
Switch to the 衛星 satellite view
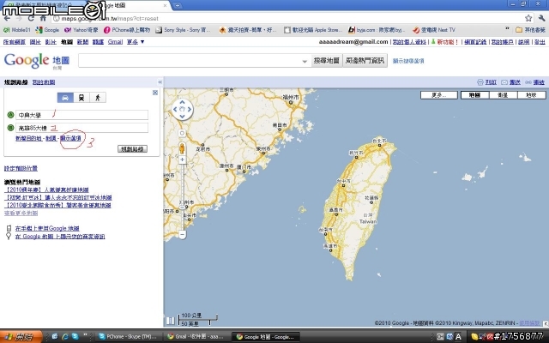click(x=504, y=95)
